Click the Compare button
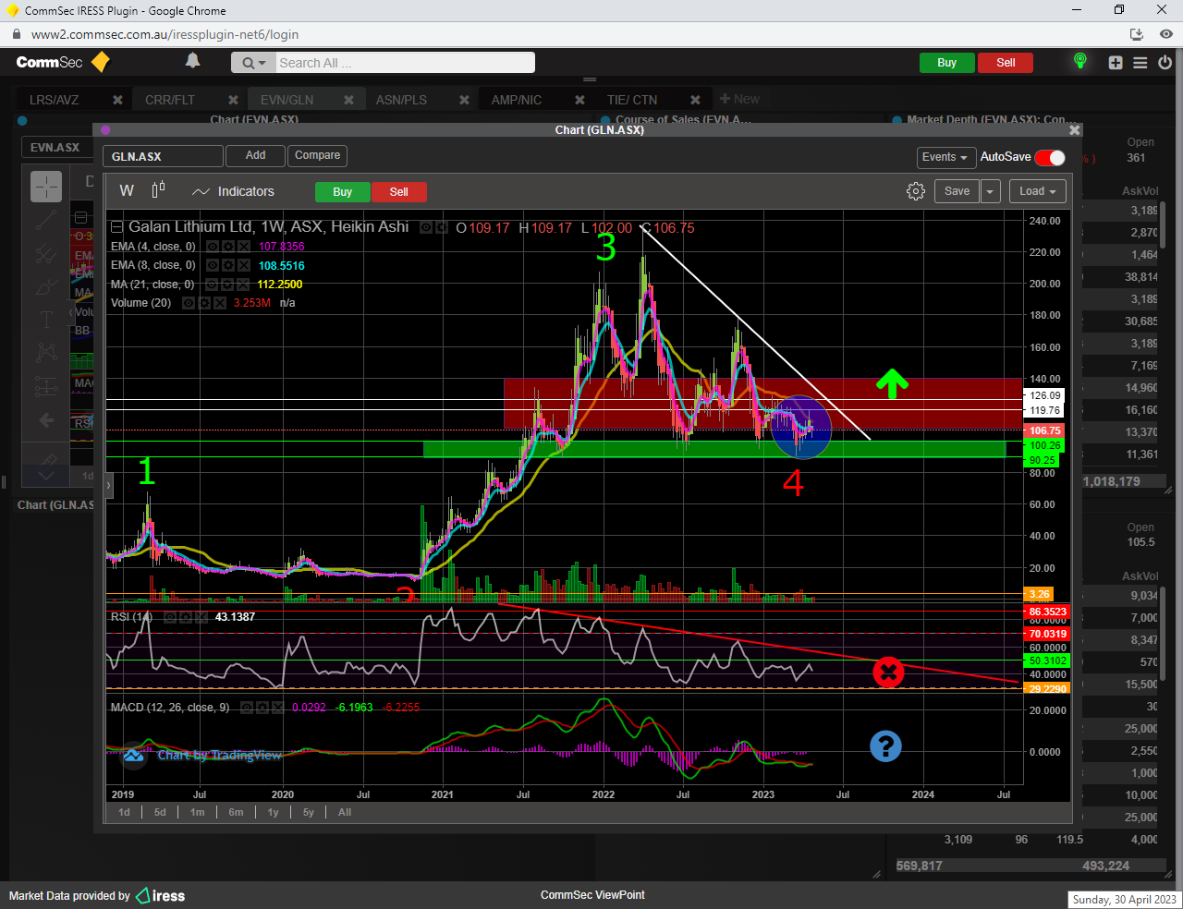1183x909 pixels. tap(317, 156)
